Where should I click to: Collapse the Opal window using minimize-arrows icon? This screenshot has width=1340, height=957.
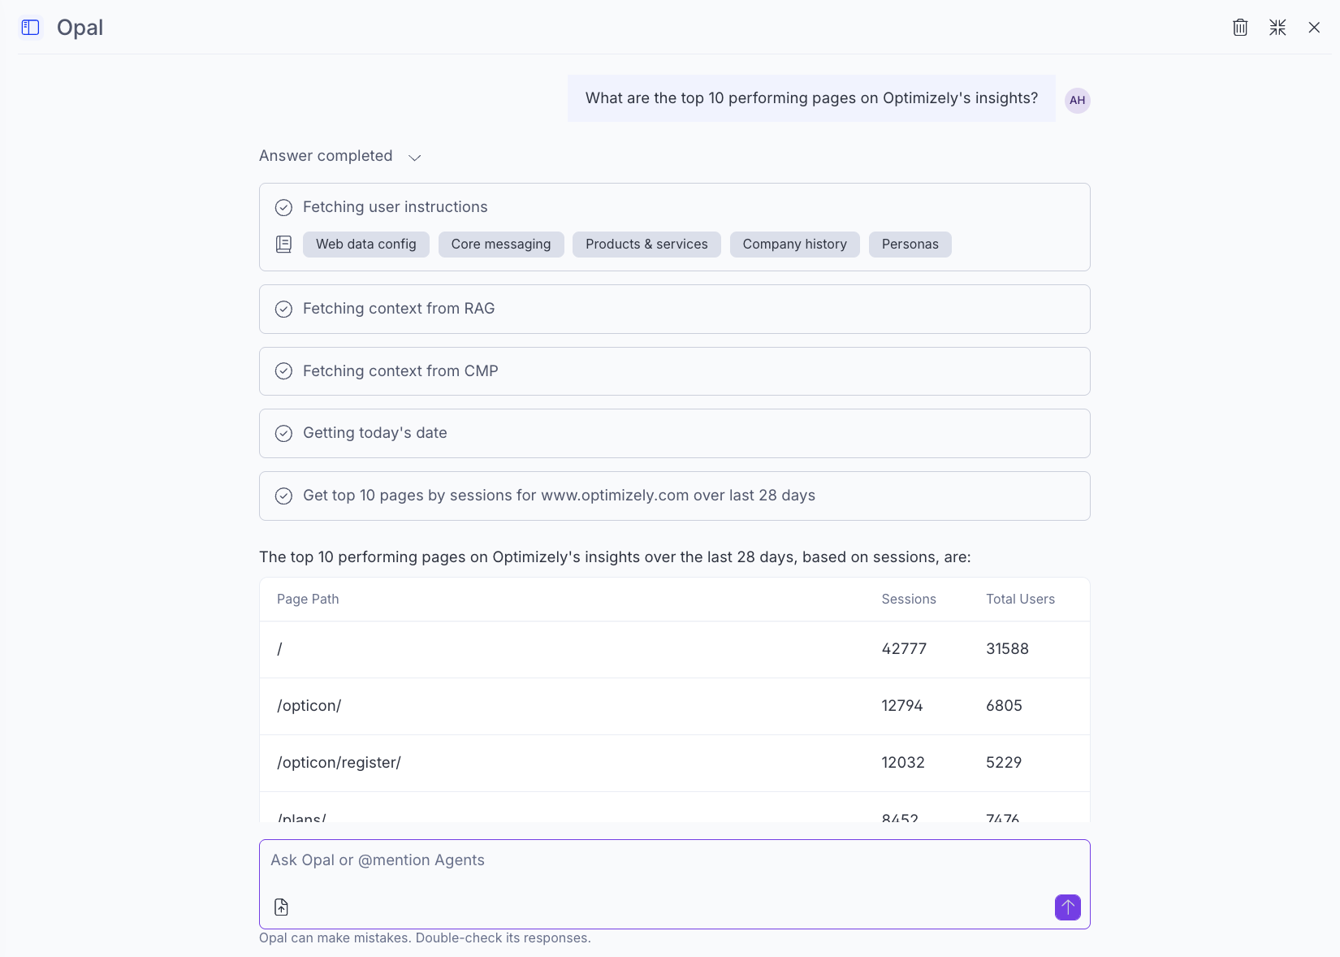pyautogui.click(x=1277, y=28)
